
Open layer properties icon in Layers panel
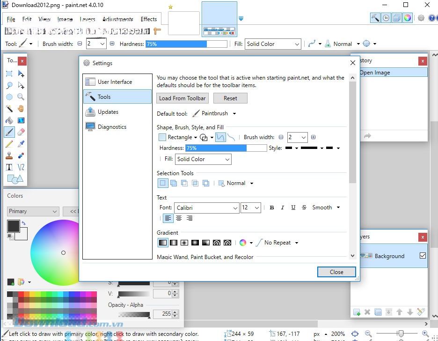pos(421,312)
